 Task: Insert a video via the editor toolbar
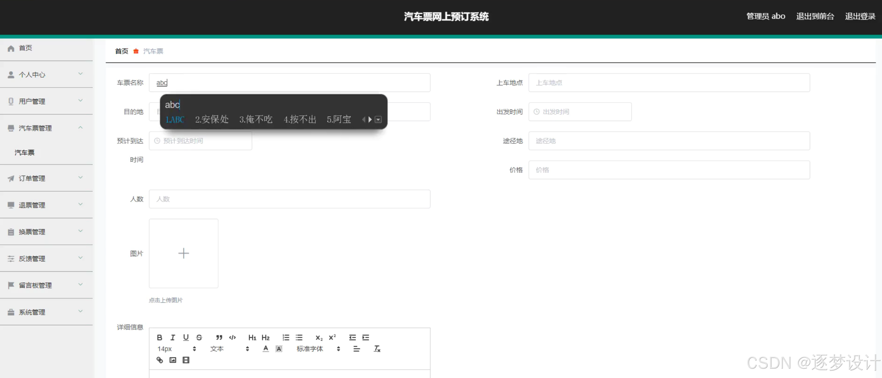pyautogui.click(x=186, y=360)
